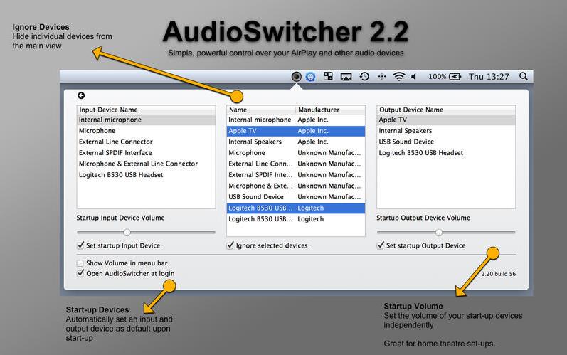Select Microphone in the input device list
567x355 pixels.
[x=146, y=130]
